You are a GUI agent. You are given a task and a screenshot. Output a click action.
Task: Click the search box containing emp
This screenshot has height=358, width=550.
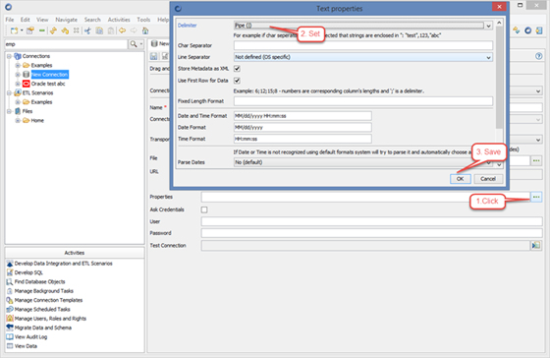(66, 44)
